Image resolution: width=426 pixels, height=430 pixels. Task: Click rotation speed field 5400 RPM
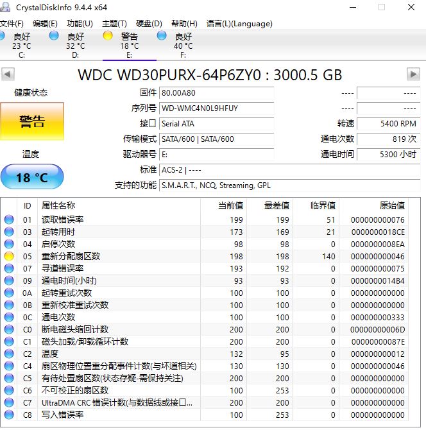pos(388,124)
